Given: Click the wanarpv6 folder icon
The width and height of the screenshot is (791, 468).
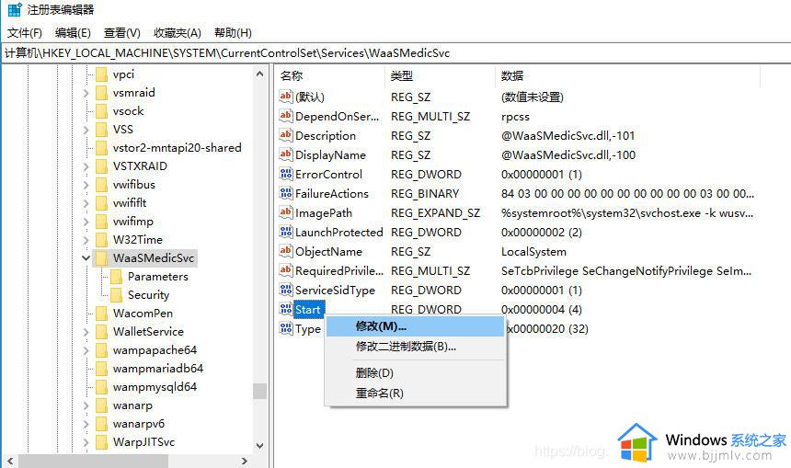Looking at the screenshot, I should click(x=101, y=424).
